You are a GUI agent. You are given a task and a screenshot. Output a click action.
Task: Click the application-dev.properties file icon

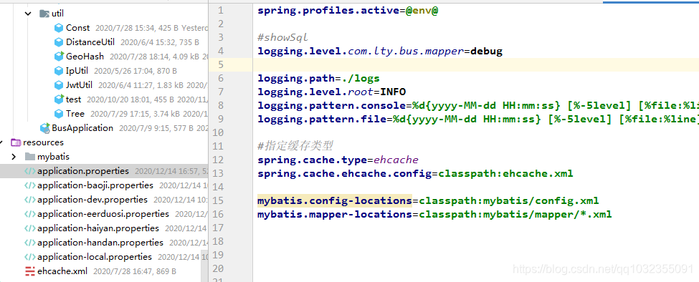click(30, 200)
